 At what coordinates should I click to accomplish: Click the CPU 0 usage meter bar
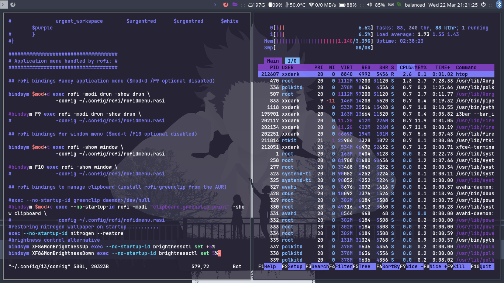click(x=322, y=28)
